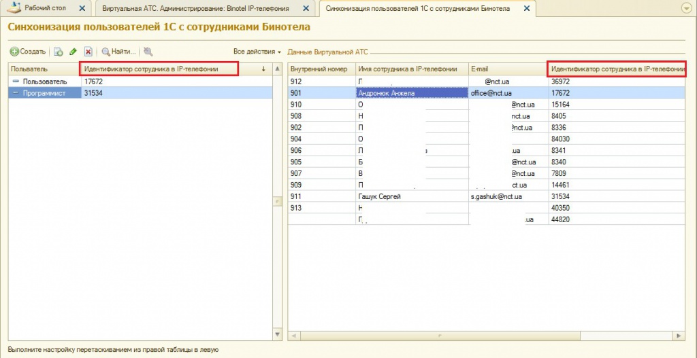Click identifier 36972 in ATS table

click(x=617, y=82)
